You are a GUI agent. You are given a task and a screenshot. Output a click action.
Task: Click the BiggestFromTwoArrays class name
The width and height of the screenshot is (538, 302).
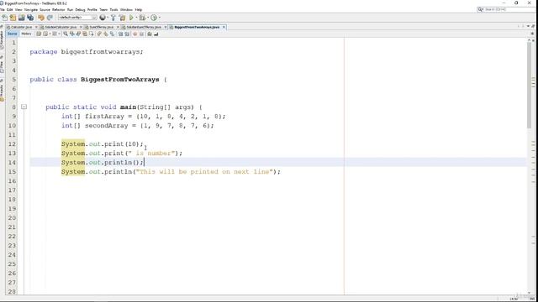(x=119, y=80)
